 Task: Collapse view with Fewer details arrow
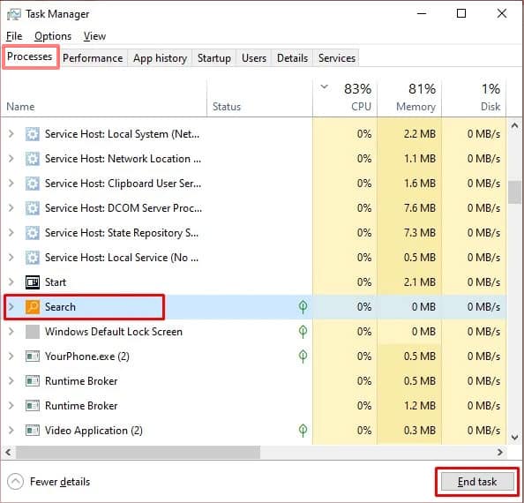pos(15,482)
